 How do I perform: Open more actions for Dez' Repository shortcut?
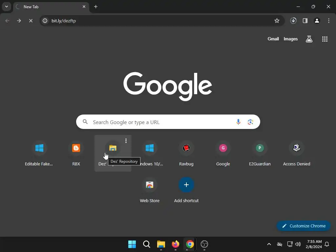126,140
